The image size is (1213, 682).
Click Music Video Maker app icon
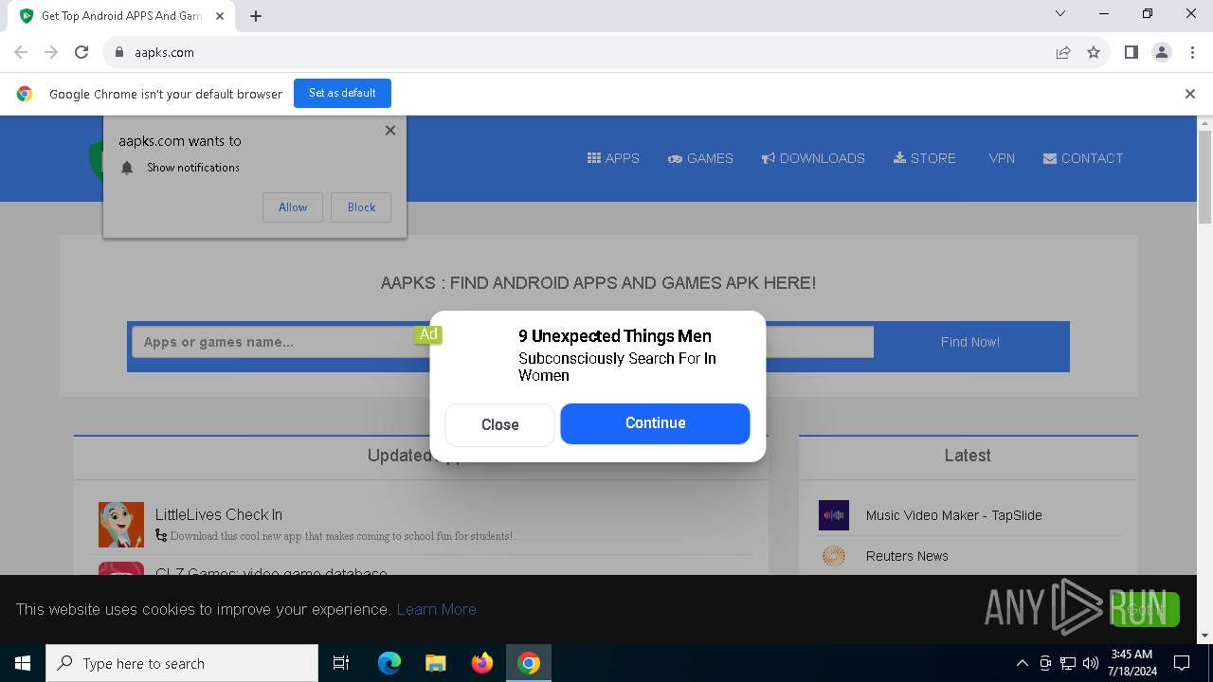[x=834, y=515]
